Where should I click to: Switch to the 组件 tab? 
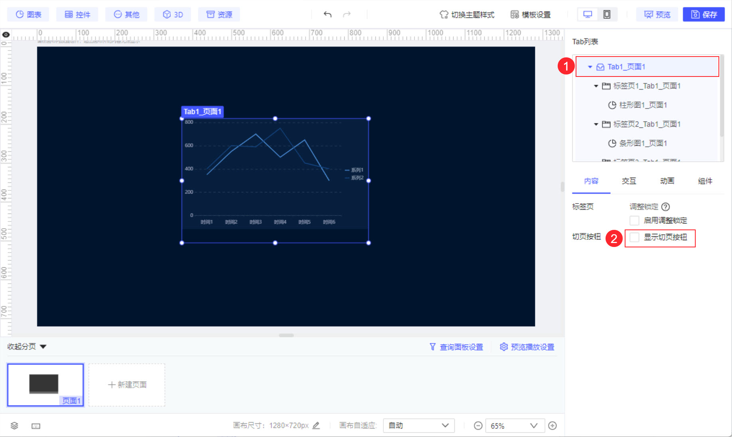tap(705, 181)
